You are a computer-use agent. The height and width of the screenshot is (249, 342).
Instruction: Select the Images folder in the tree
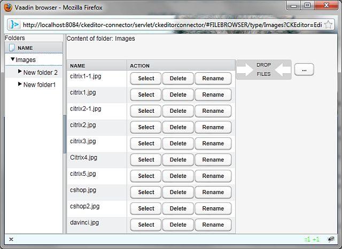click(x=26, y=60)
